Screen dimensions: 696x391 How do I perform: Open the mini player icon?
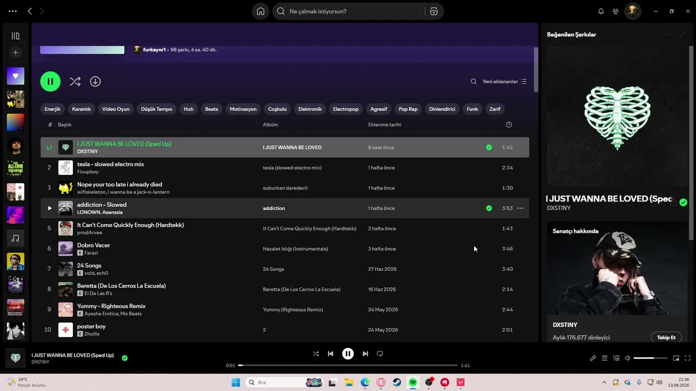676,358
